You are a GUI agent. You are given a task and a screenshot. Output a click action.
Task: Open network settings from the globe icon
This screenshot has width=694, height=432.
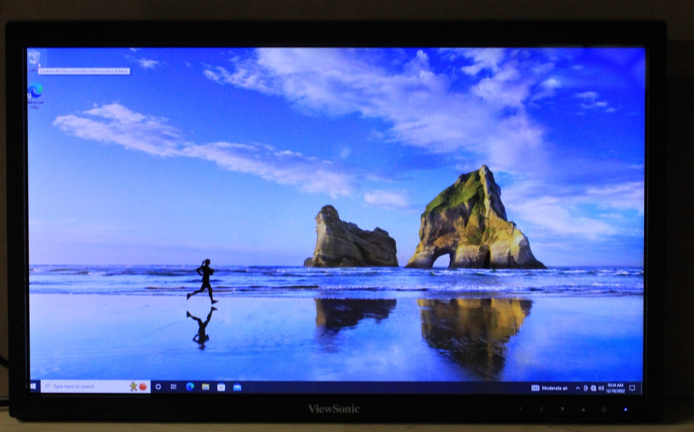coord(593,388)
